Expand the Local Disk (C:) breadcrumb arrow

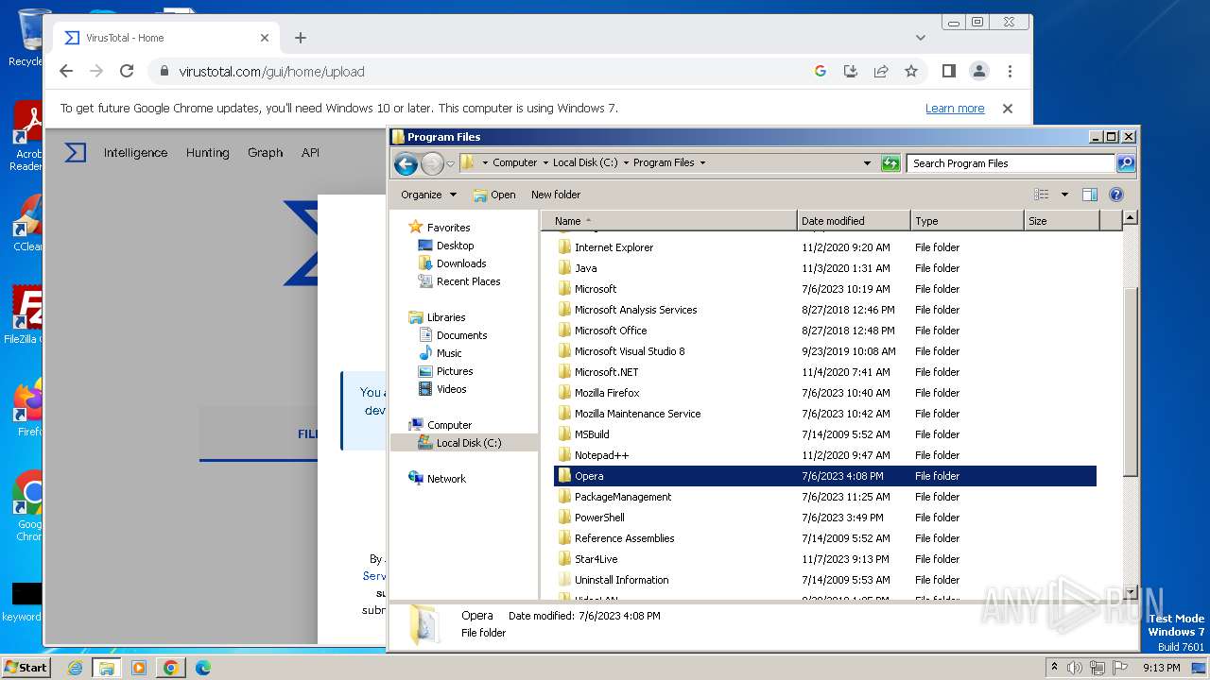(x=626, y=162)
